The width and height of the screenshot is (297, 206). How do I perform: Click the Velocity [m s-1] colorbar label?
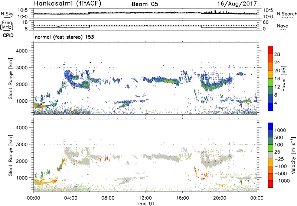[x=293, y=155]
